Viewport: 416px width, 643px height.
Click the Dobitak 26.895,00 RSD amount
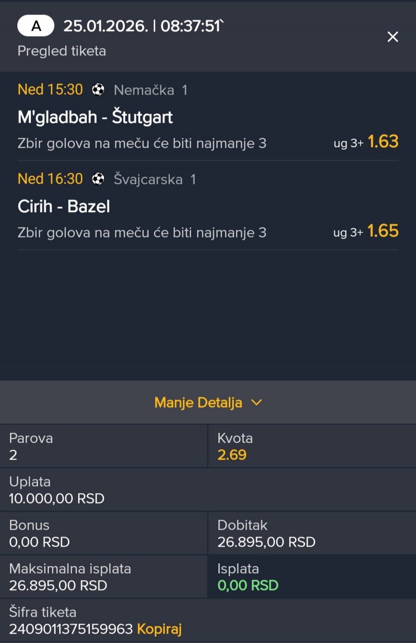[x=266, y=542]
